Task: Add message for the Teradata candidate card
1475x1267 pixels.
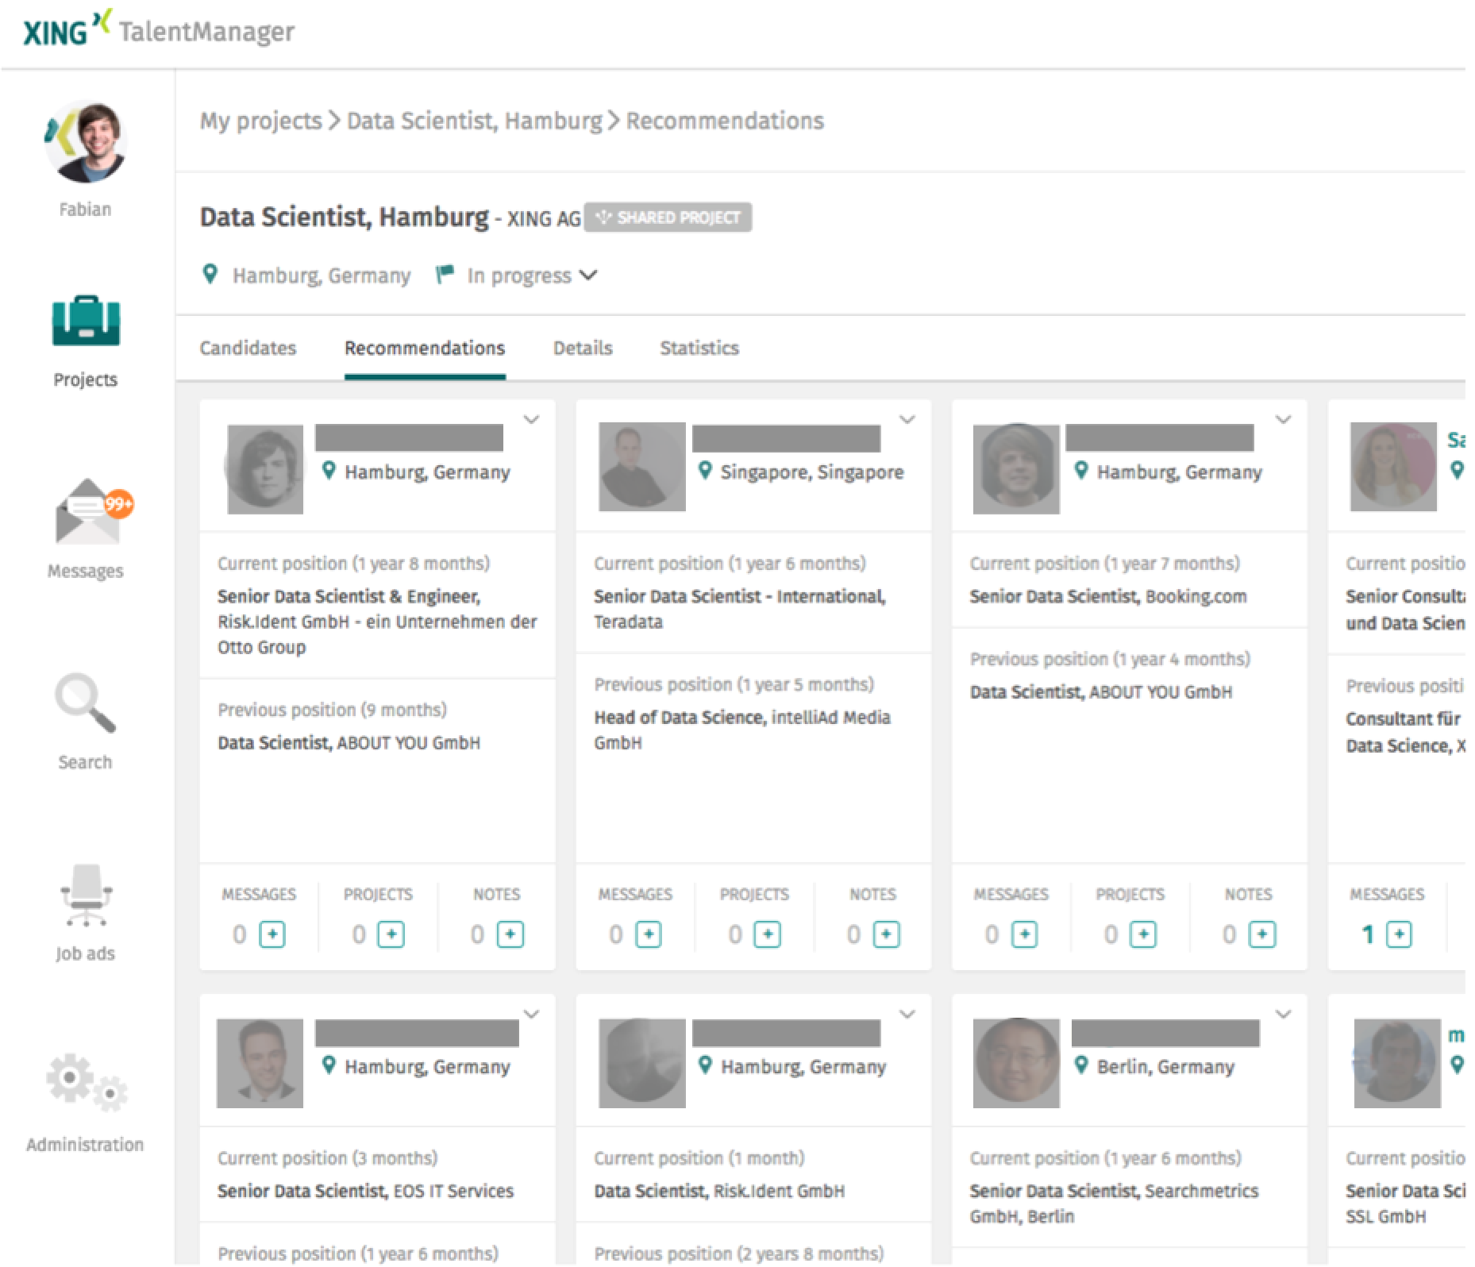Action: [x=649, y=934]
